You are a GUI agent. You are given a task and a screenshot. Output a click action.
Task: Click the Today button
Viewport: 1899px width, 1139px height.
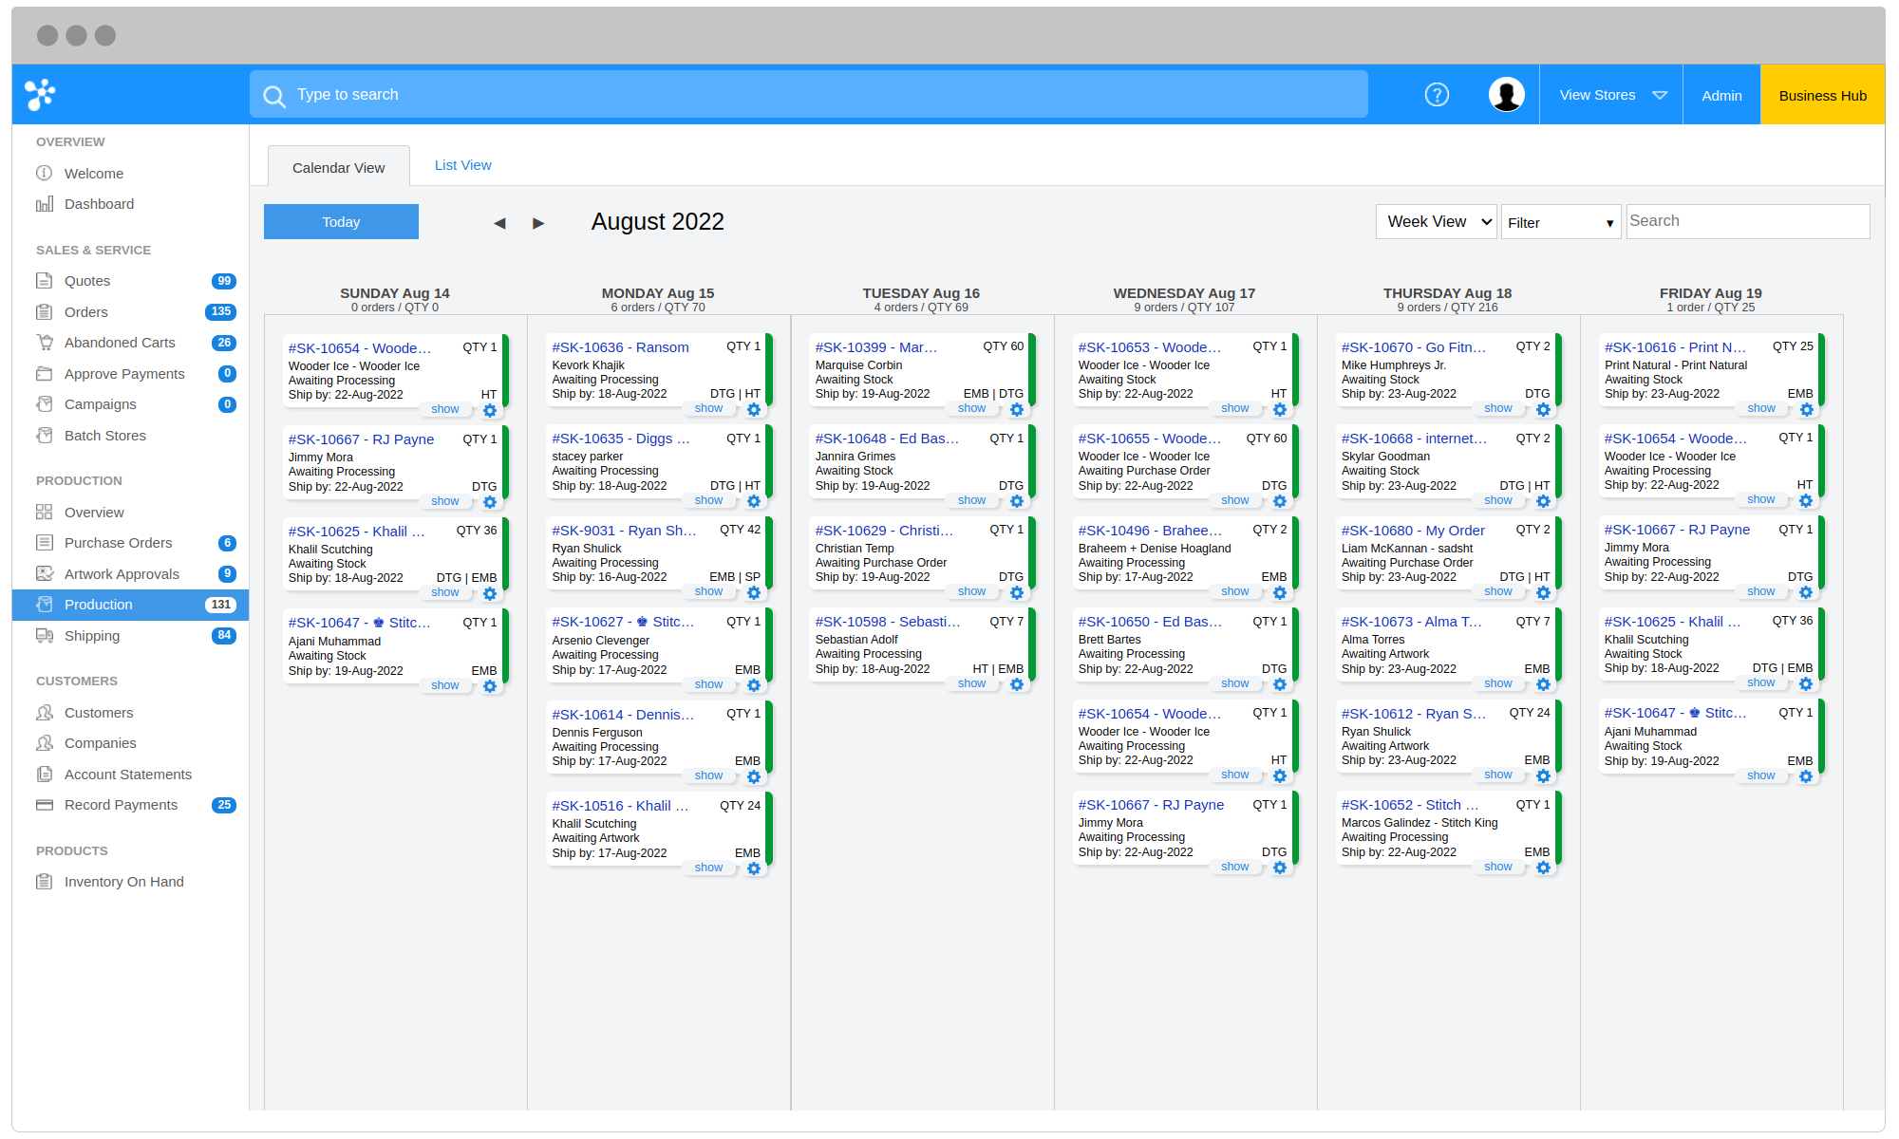(x=341, y=222)
